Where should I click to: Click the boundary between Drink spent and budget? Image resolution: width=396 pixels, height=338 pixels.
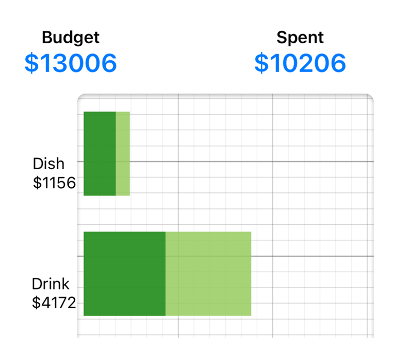pos(166,274)
